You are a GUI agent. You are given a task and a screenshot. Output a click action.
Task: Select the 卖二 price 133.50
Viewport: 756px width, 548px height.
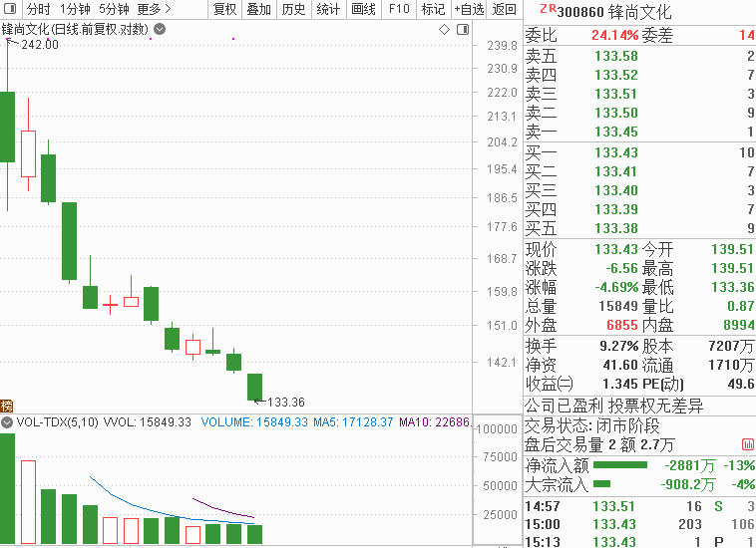pos(616,113)
